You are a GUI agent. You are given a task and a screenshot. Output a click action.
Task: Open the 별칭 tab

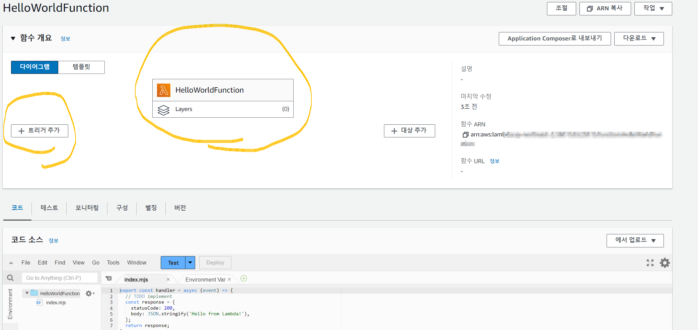click(151, 208)
